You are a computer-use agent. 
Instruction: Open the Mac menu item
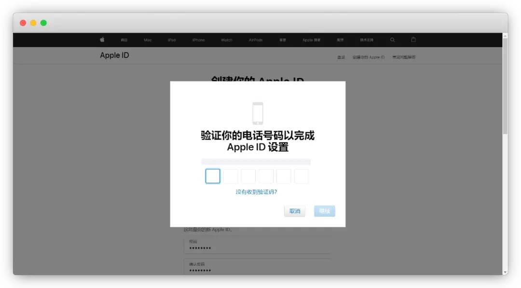point(148,40)
